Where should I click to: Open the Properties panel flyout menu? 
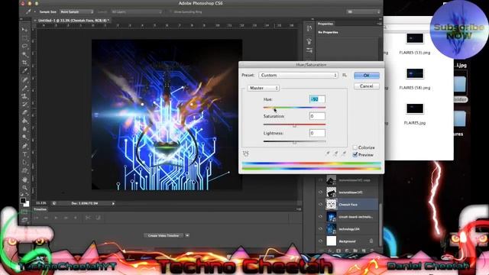coord(379,24)
